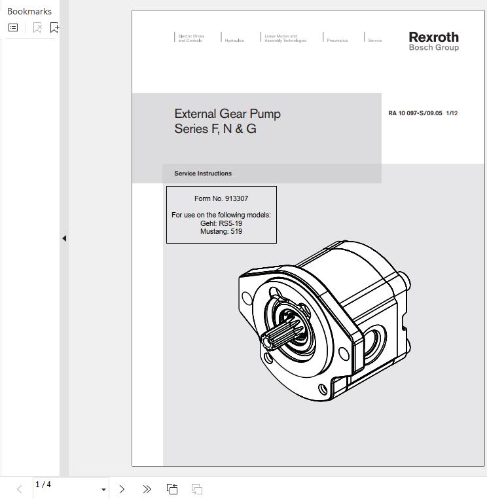Screen dimensions: 487x499
Task: Open the bookmarks options list icon
Action: [x=13, y=28]
